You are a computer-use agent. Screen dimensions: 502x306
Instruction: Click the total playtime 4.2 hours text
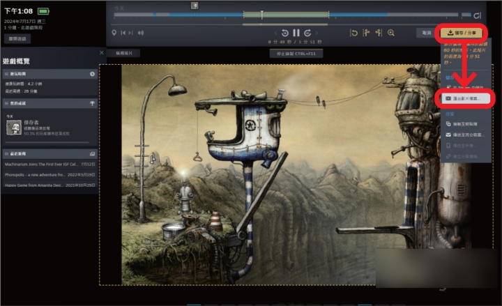click(x=24, y=84)
